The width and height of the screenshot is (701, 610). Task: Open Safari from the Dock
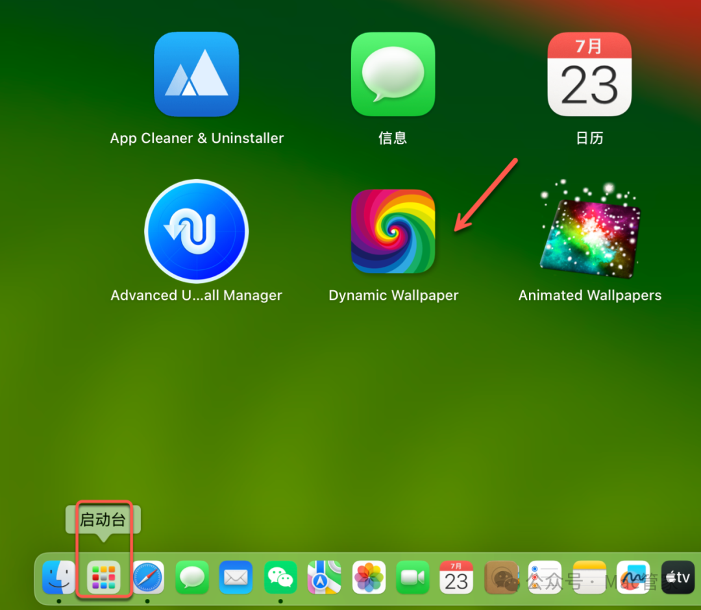click(x=147, y=577)
